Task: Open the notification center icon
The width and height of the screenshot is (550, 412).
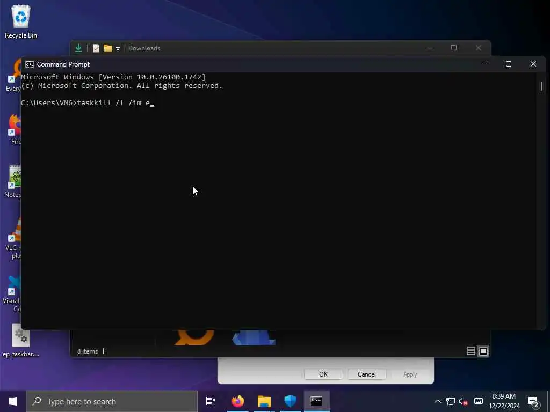Action: click(x=533, y=402)
